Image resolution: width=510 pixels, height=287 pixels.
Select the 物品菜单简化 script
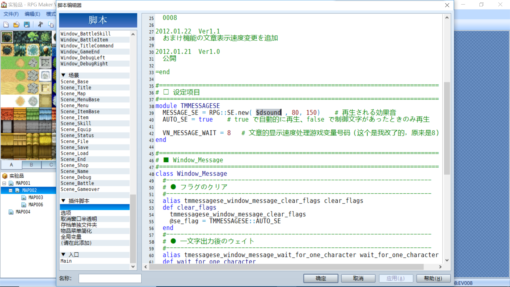pos(95,231)
